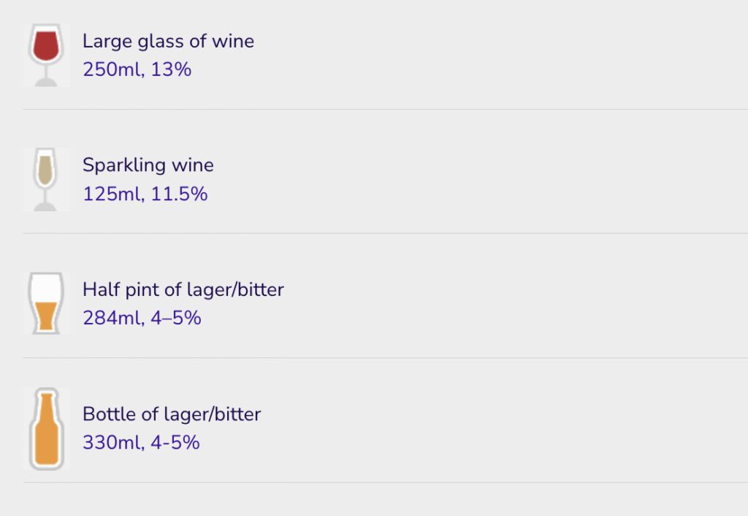The height and width of the screenshot is (516, 748).
Task: Tap the 330ml volume text
Action: 112,442
